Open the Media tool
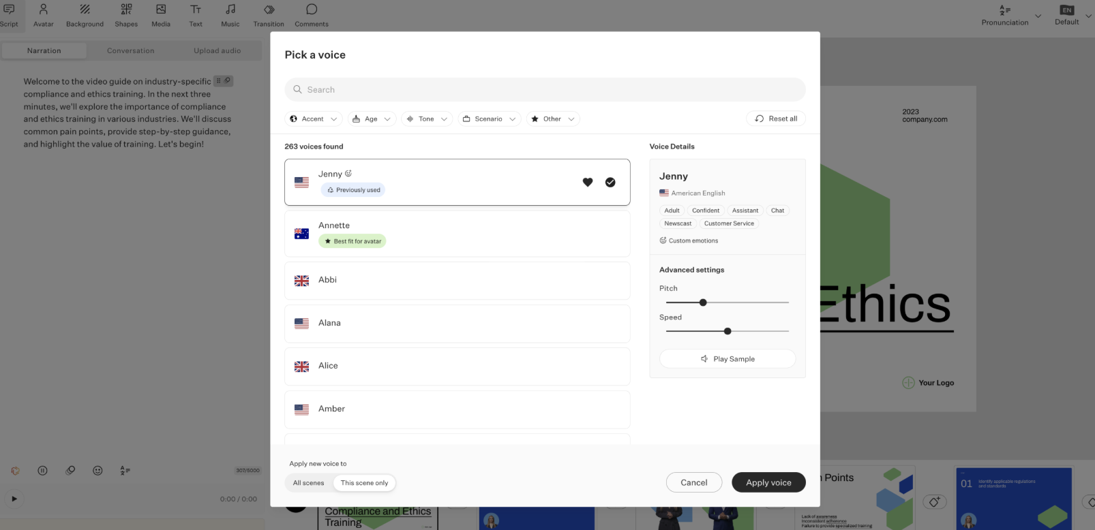1095x530 pixels. click(161, 15)
